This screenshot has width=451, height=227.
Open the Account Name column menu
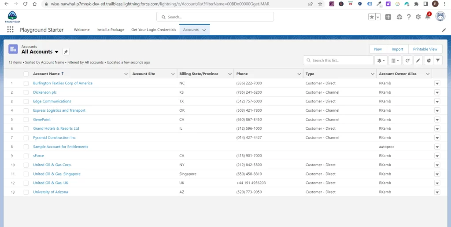(x=126, y=74)
